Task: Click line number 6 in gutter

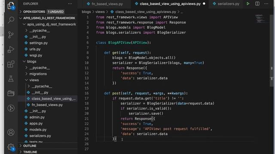Action: 88,43
